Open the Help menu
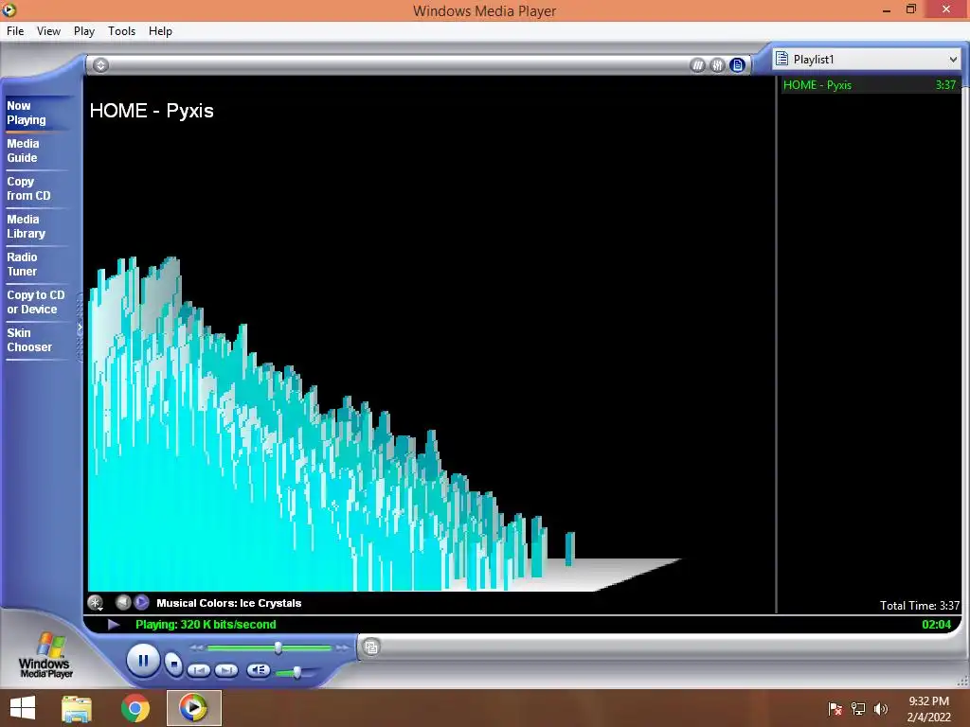This screenshot has width=970, height=727. 160,31
